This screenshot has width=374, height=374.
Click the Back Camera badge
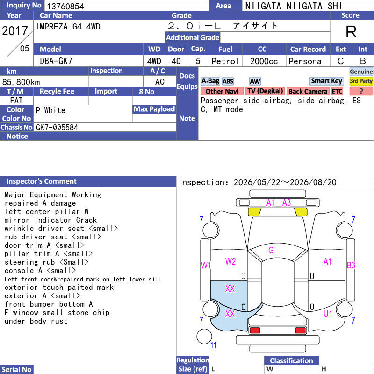(308, 91)
